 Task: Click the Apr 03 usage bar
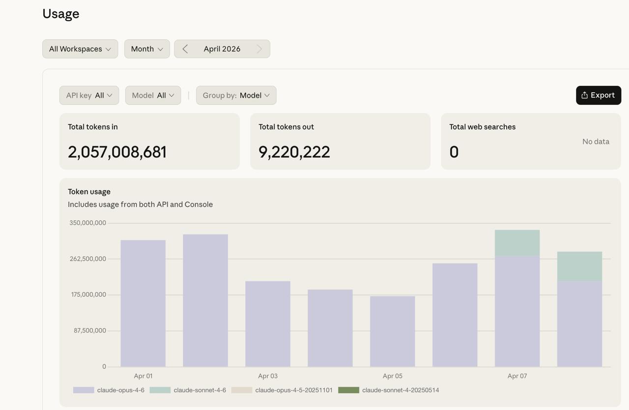268,324
